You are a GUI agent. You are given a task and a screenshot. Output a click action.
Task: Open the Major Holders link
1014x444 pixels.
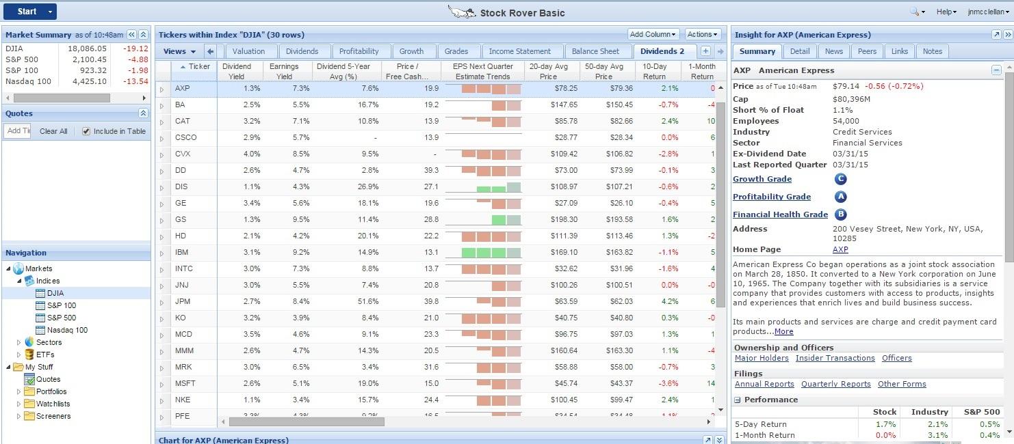click(762, 358)
